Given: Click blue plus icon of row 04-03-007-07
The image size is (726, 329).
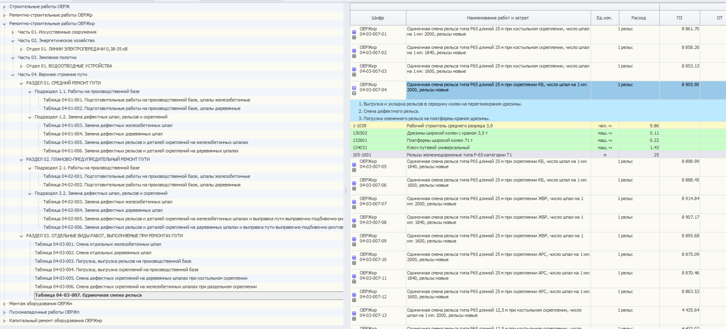Looking at the screenshot, I should [x=354, y=202].
